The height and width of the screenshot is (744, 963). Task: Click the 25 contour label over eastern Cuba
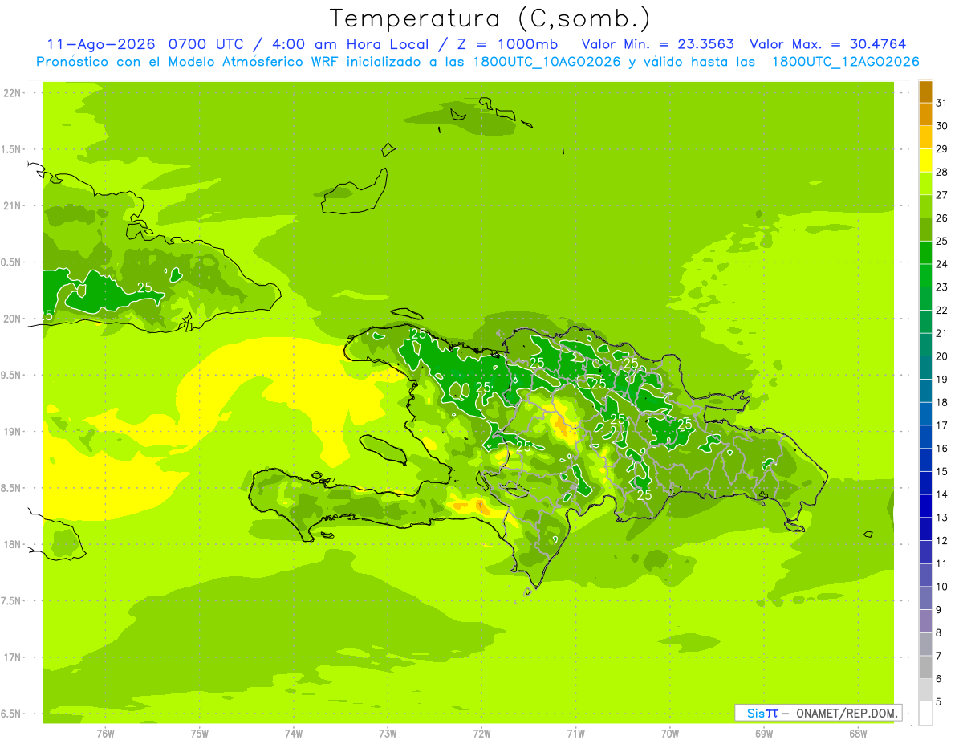144,287
